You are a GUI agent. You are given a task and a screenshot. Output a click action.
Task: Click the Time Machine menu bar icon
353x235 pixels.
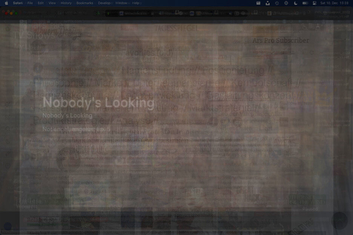pyautogui.click(x=277, y=3)
